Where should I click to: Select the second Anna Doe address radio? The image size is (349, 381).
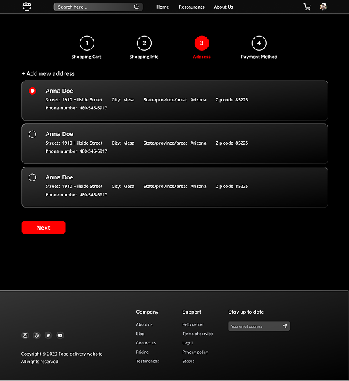[x=32, y=134]
